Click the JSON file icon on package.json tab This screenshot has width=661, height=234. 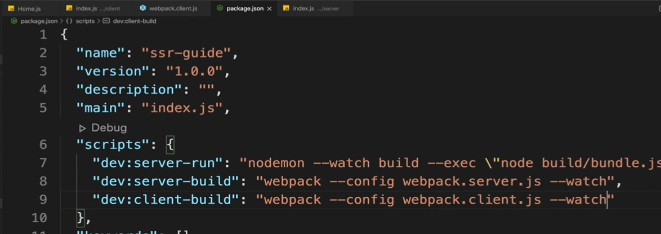pyautogui.click(x=220, y=8)
